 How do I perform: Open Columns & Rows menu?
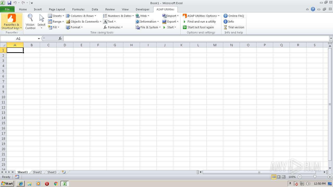tap(81, 16)
